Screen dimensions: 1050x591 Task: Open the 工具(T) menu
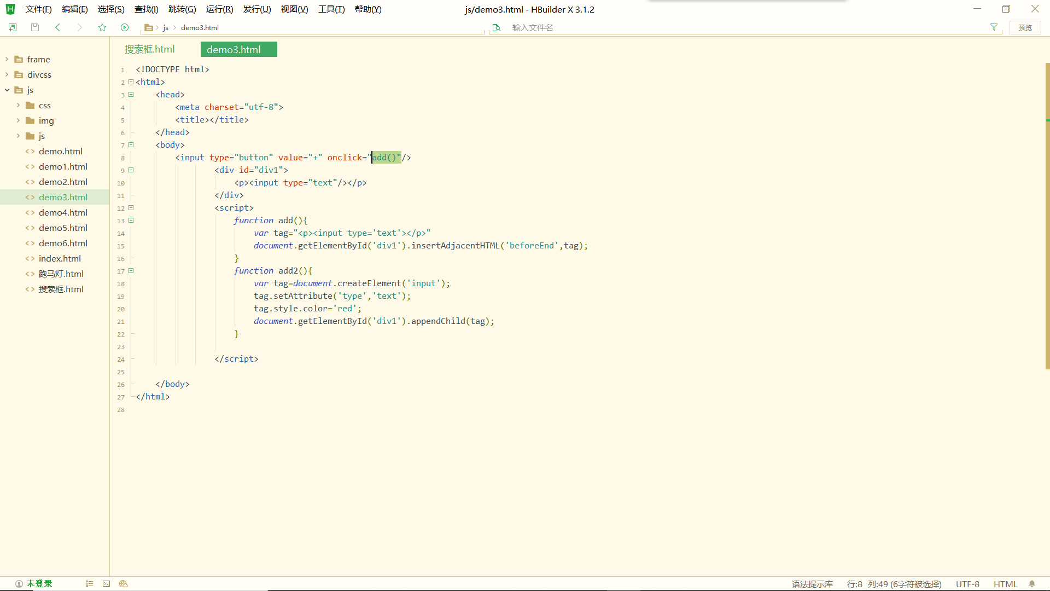pyautogui.click(x=331, y=9)
